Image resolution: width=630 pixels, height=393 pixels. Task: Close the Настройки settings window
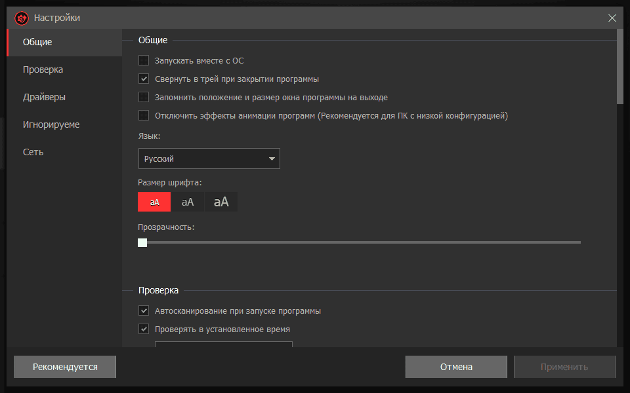(x=612, y=18)
